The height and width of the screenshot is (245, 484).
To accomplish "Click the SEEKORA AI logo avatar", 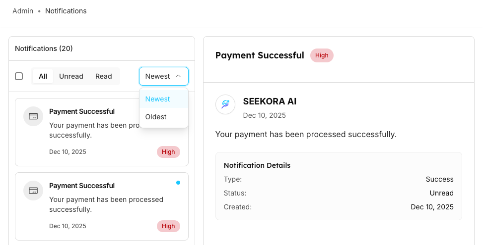I will pos(225,104).
